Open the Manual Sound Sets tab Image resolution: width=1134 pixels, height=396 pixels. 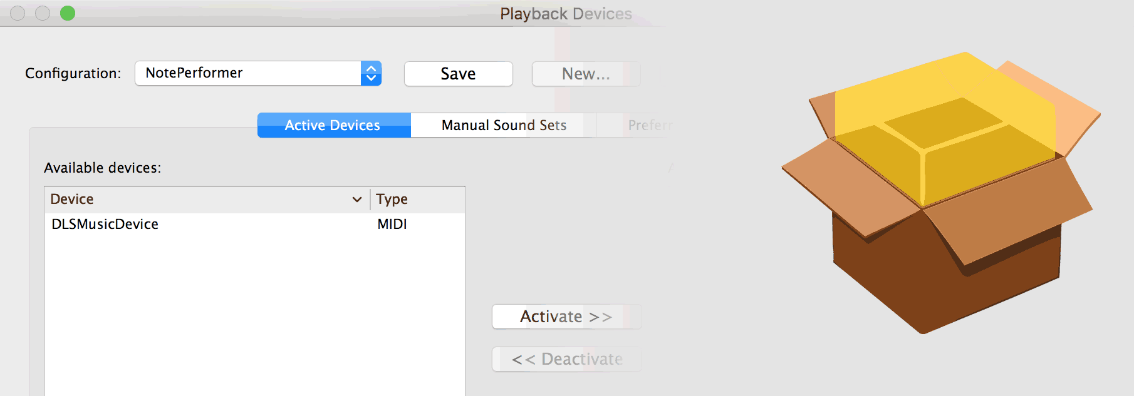pyautogui.click(x=504, y=125)
